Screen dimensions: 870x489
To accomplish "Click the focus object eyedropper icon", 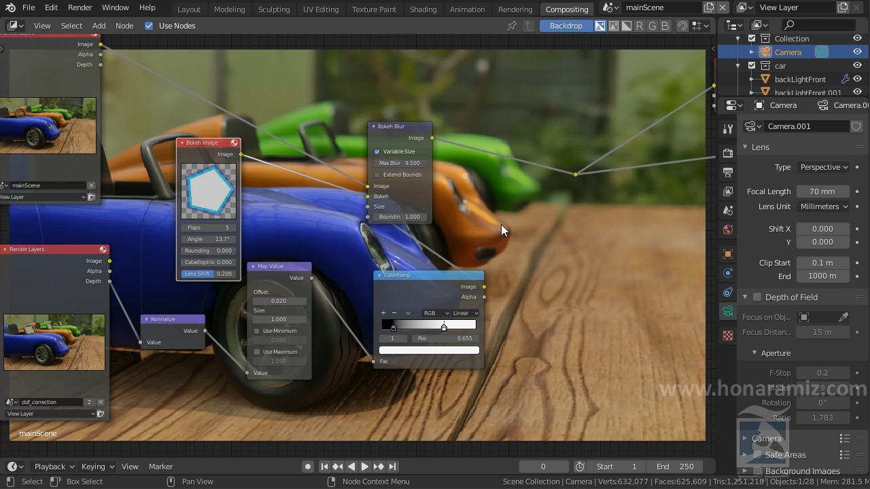I will click(843, 317).
